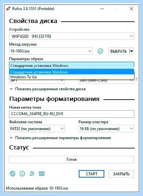The image size is (143, 196).
Task: Click the ЗАКРЫТЬ button
Action: [x=121, y=174]
